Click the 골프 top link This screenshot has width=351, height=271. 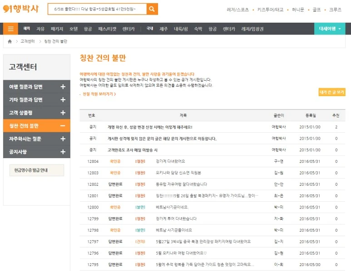click(x=317, y=10)
